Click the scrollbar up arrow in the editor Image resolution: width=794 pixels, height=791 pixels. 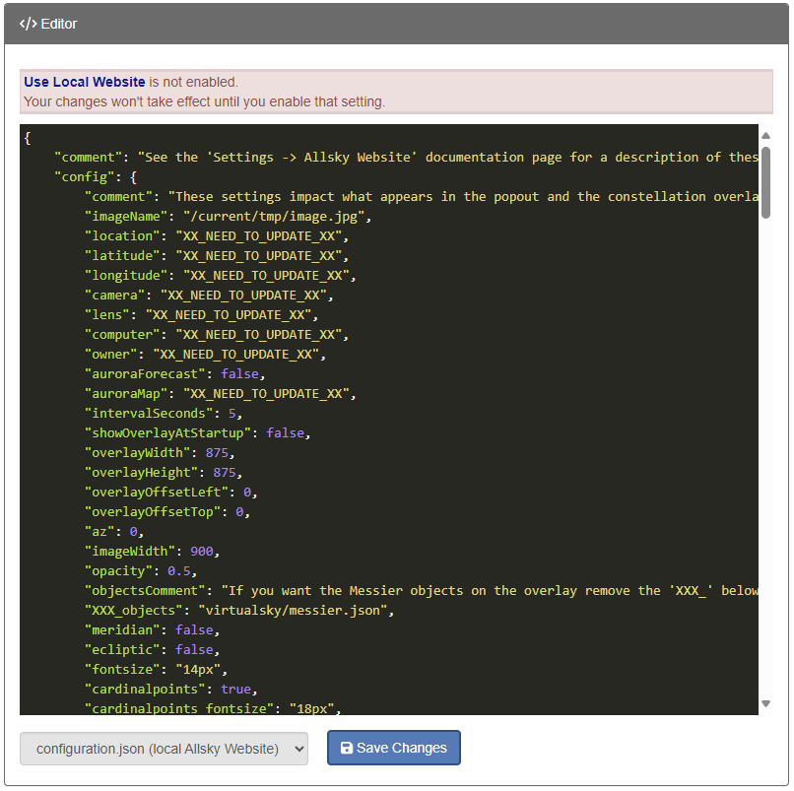tap(765, 134)
